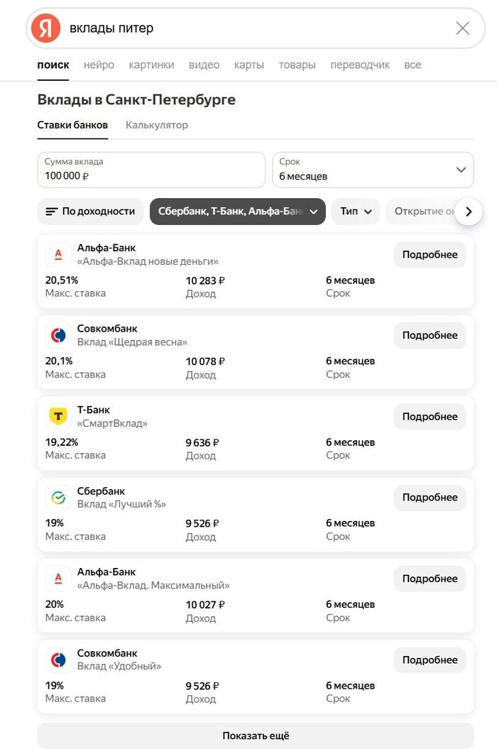Click the Yandex logo icon

(46, 28)
